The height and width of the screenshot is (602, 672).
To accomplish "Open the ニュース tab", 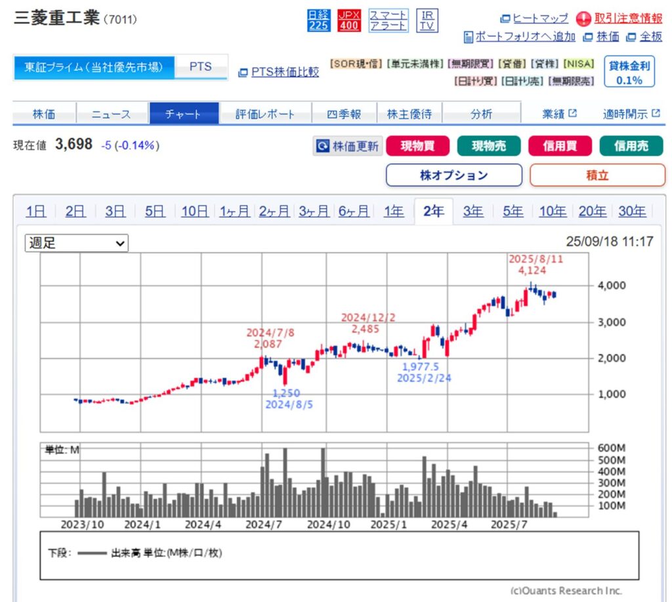I will pos(111,114).
